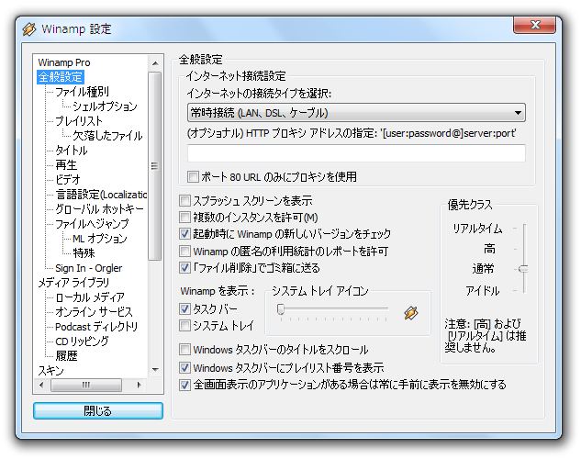581x459 pixels.
Task: Select 全般設定 in the tree
Action: (x=61, y=77)
